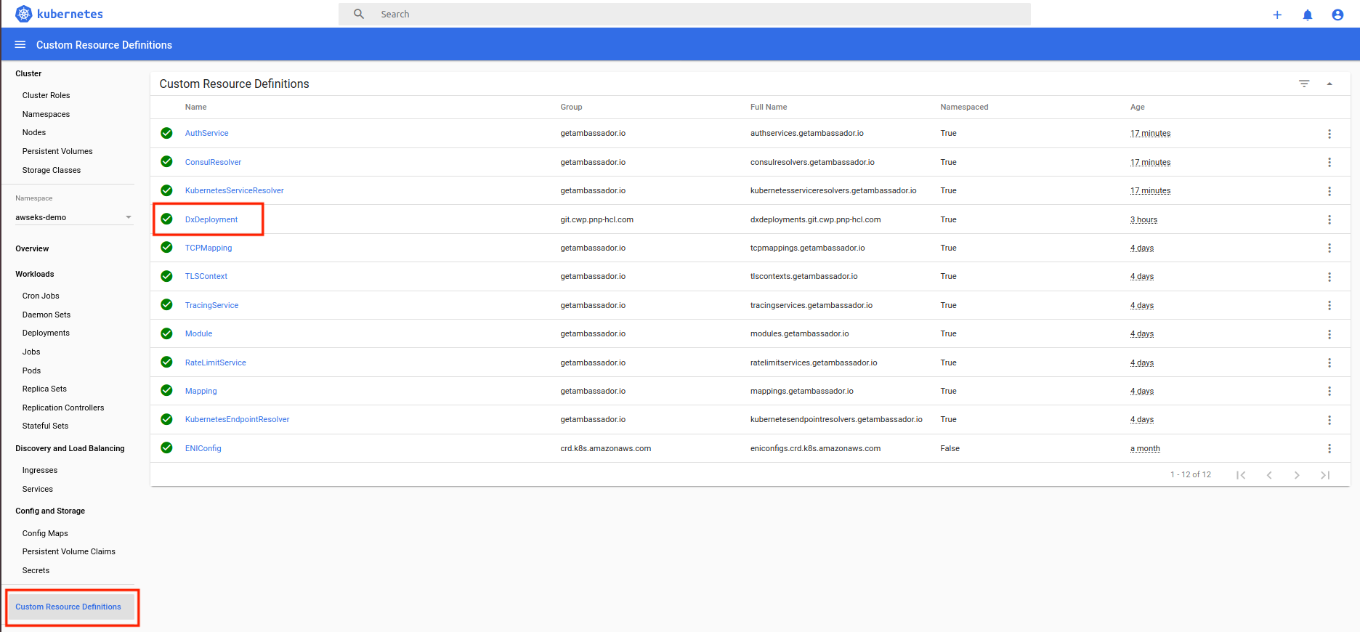Image resolution: width=1360 pixels, height=632 pixels.
Task: Jump to last page of results
Action: pyautogui.click(x=1325, y=475)
